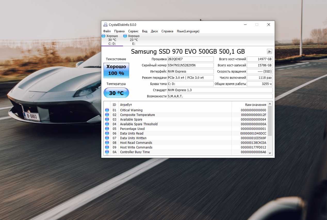Click raw value 00000001D40DCC

253,133
